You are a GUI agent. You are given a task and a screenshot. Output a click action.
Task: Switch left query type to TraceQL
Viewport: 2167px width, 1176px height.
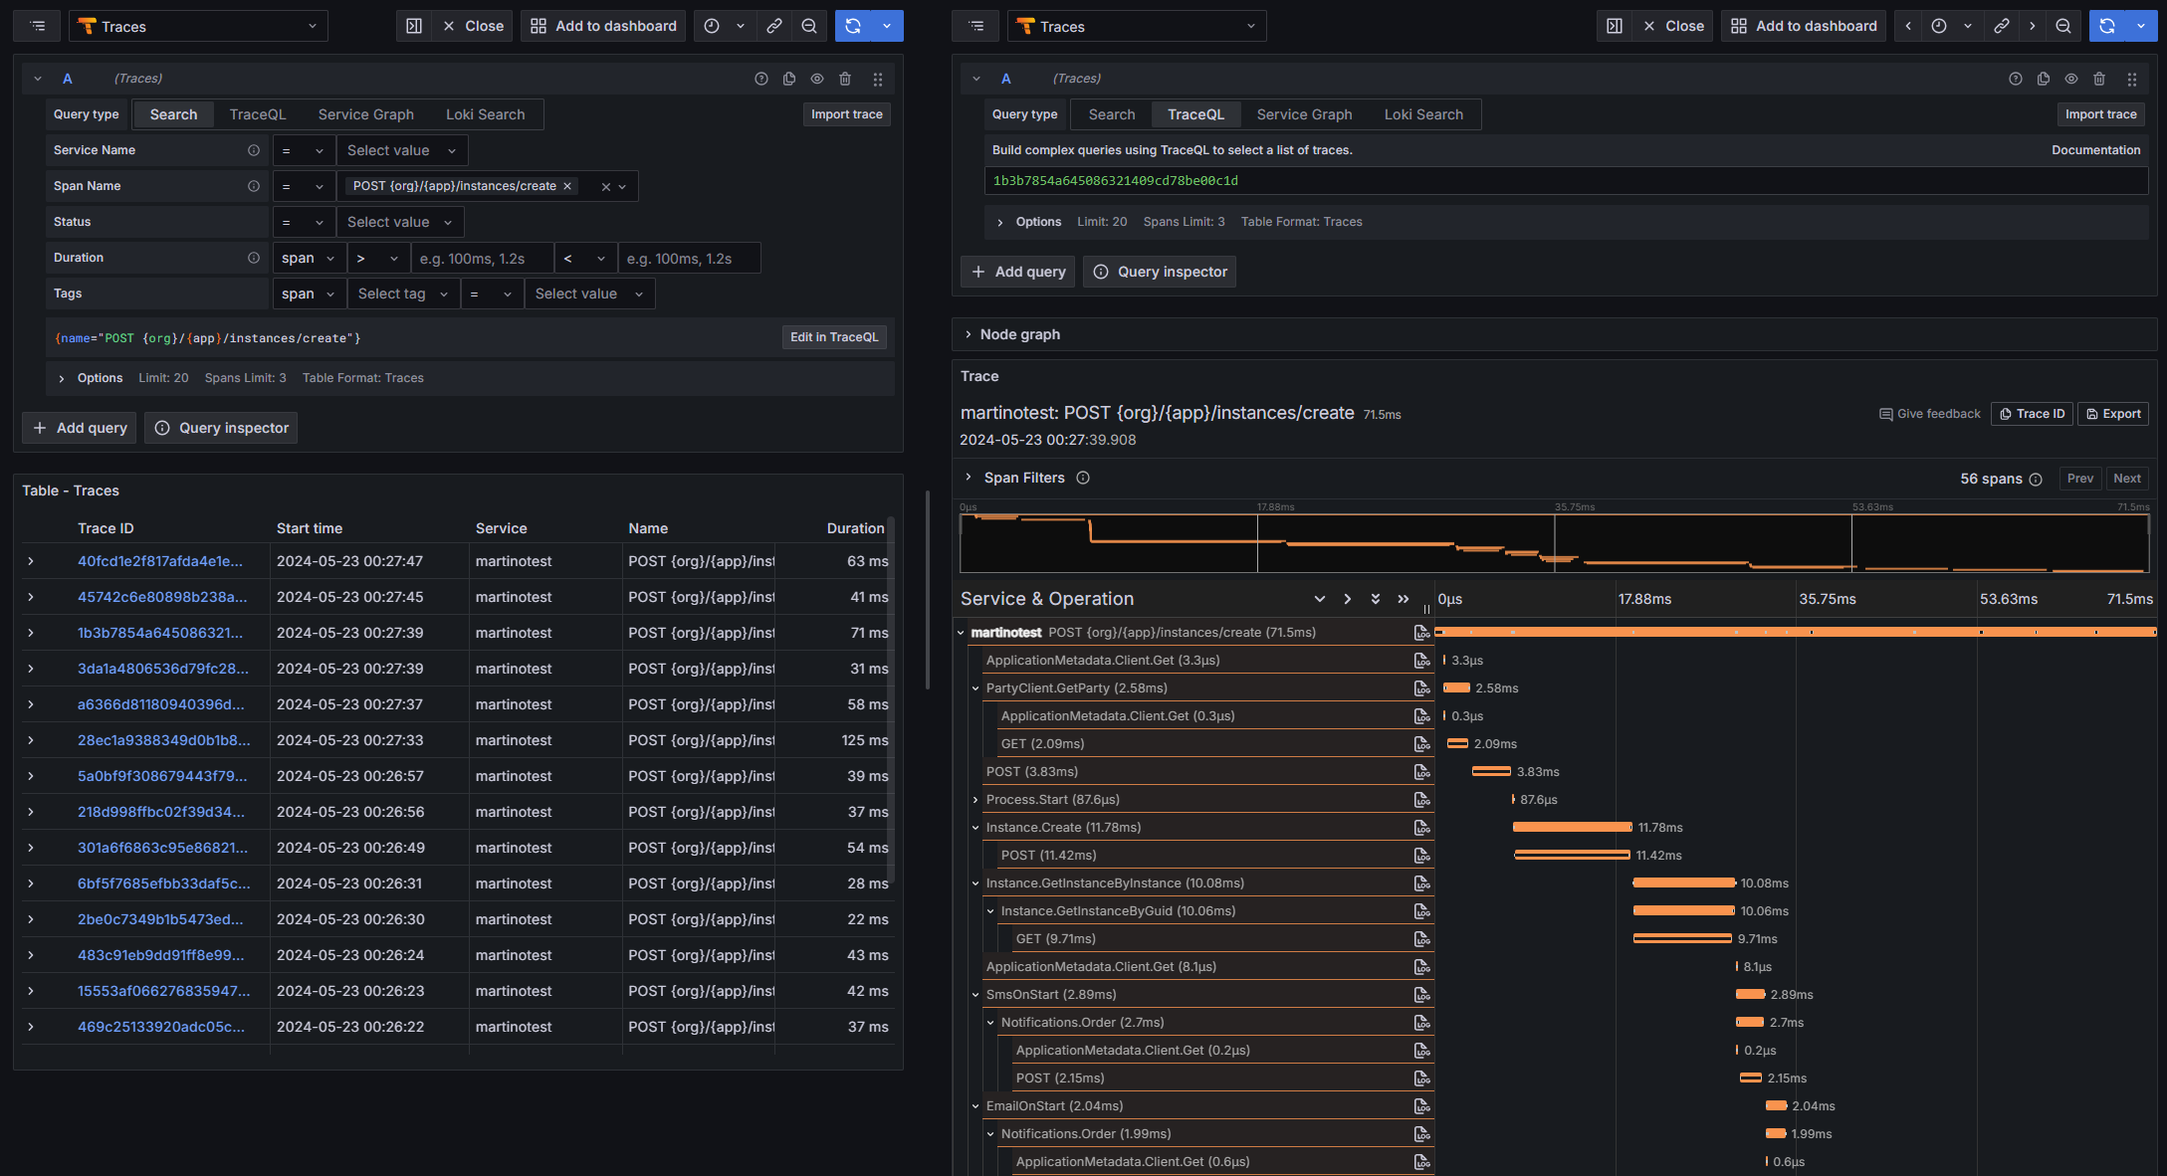coord(257,114)
